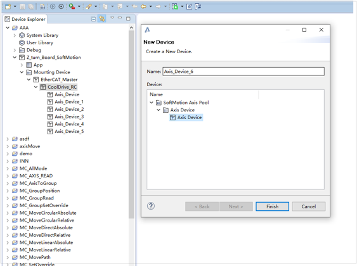357x266 pixels.
Task: Collapse the CoolDrive_RC tree node
Action: click(36, 87)
